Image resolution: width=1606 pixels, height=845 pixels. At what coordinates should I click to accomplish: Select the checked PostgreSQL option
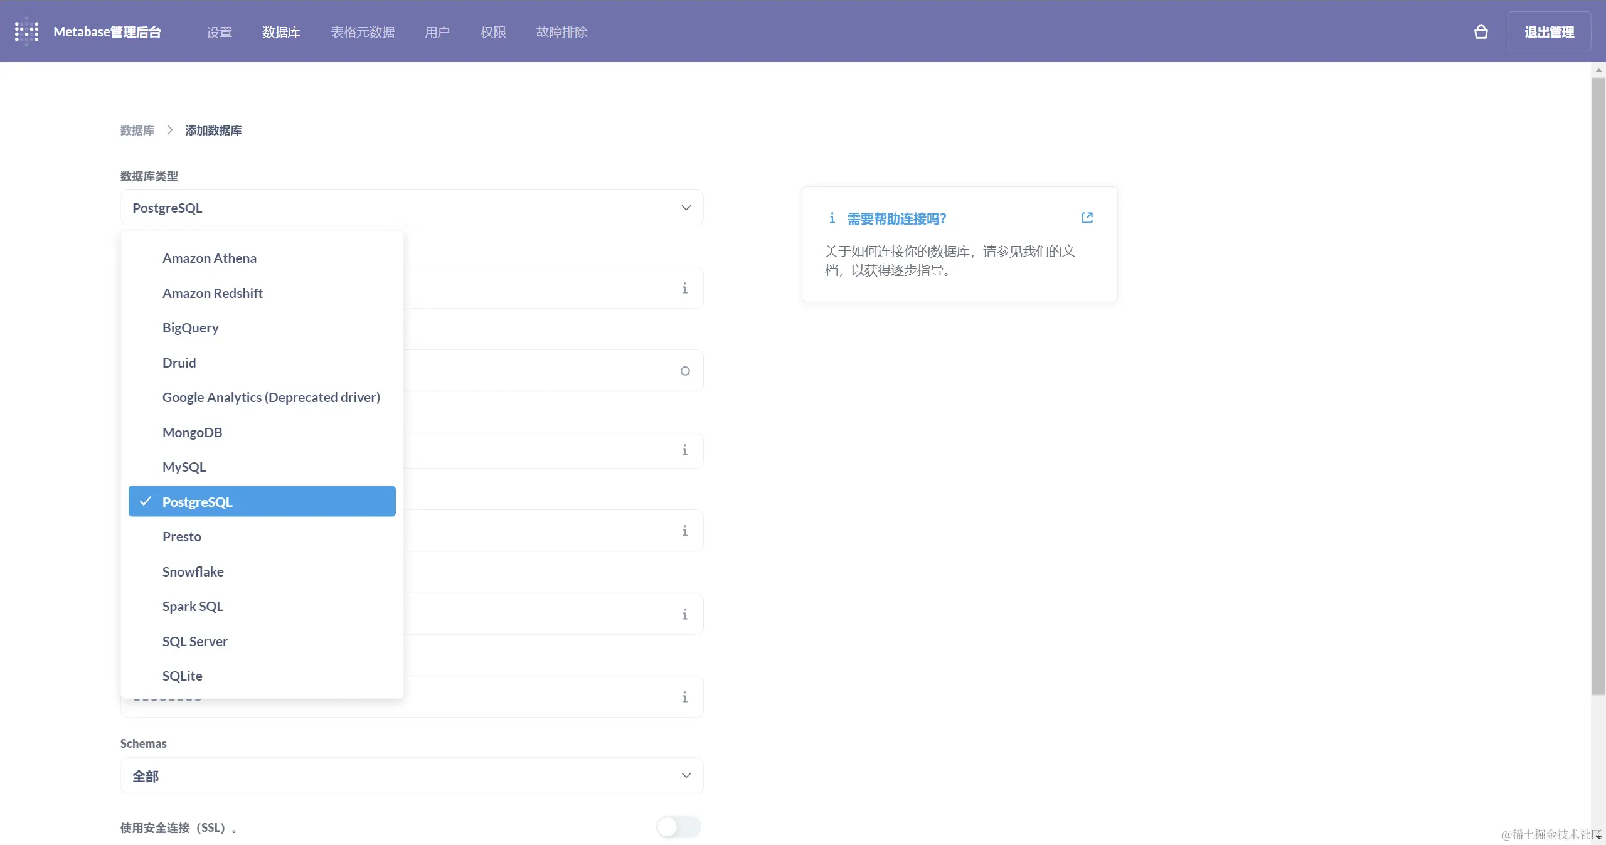click(262, 502)
